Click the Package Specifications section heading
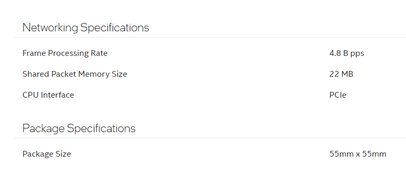Screen dimensions: 406x188 click(x=79, y=128)
